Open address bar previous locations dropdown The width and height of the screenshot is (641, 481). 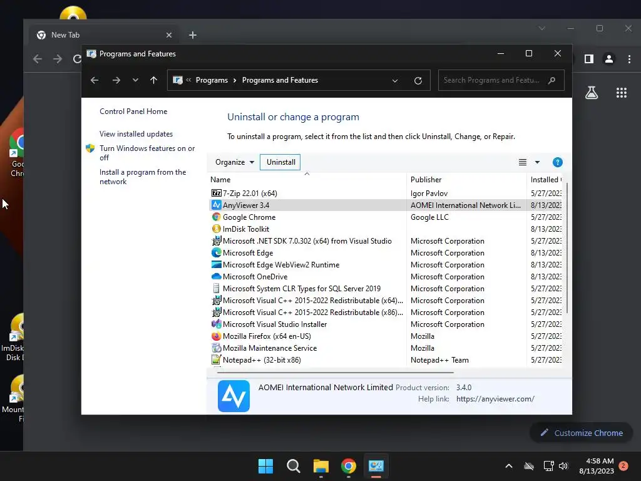(x=394, y=81)
